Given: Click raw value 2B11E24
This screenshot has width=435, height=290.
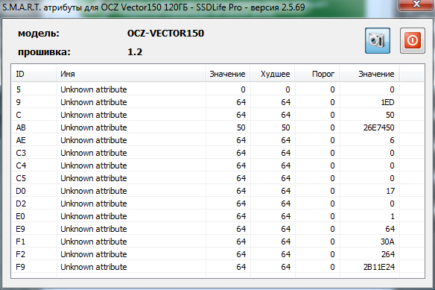Looking at the screenshot, I should point(379,267).
